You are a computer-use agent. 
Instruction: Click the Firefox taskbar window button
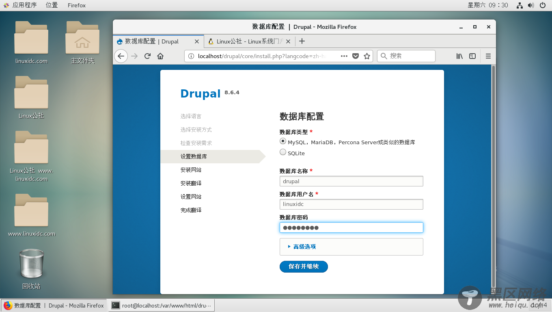54,305
